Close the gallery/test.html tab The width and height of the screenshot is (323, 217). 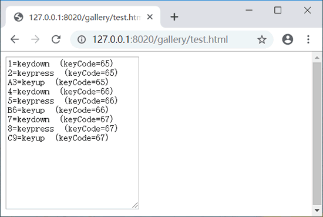(150, 17)
